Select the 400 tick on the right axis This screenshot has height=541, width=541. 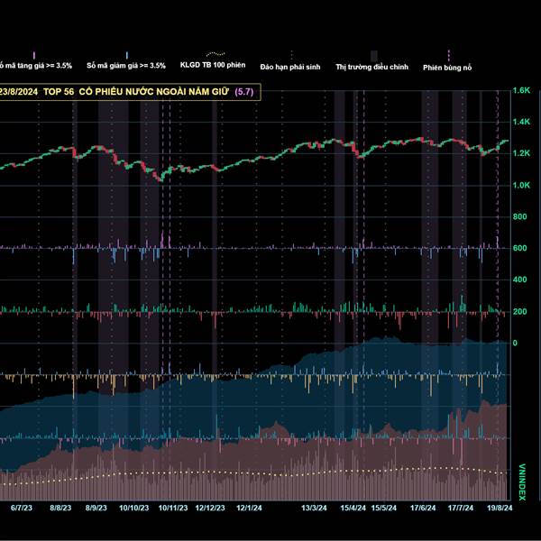coord(519,280)
